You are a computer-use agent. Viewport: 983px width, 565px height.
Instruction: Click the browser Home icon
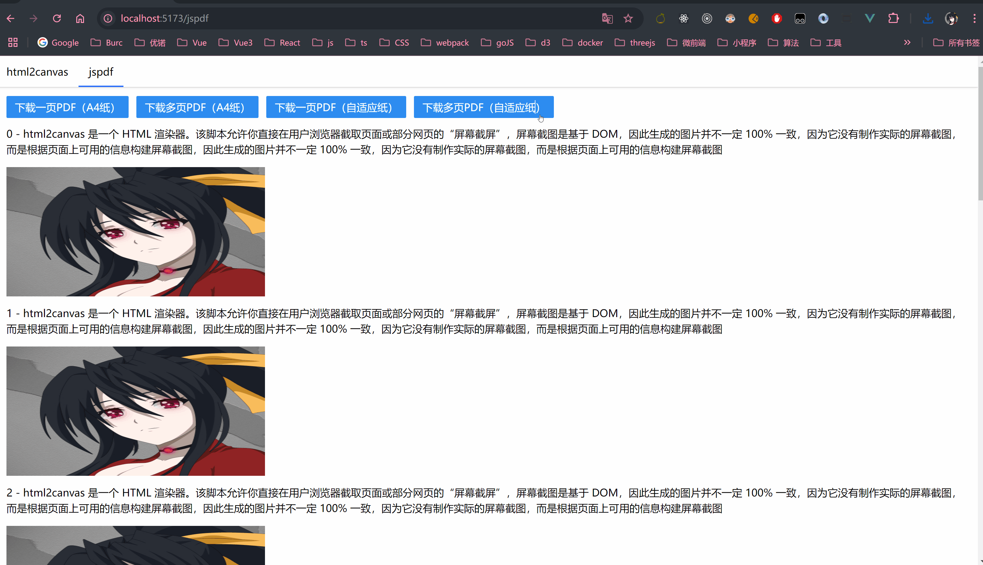80,18
